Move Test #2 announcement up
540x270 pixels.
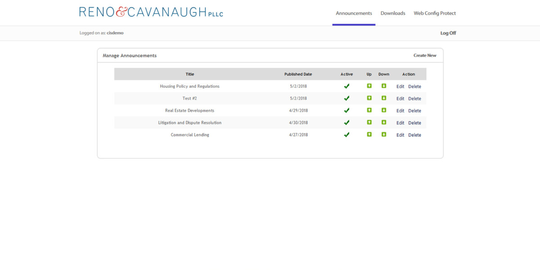[x=369, y=98]
